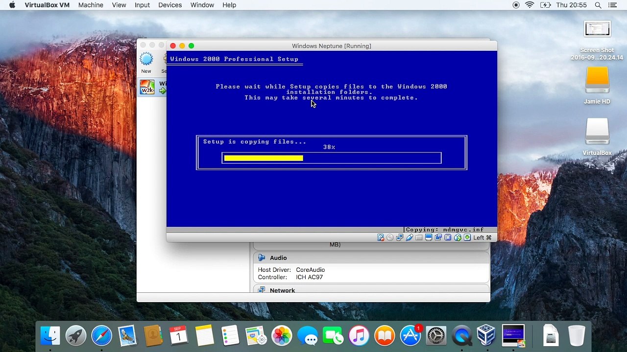
Task: Click the battery status icon in menu bar
Action: pos(545,5)
